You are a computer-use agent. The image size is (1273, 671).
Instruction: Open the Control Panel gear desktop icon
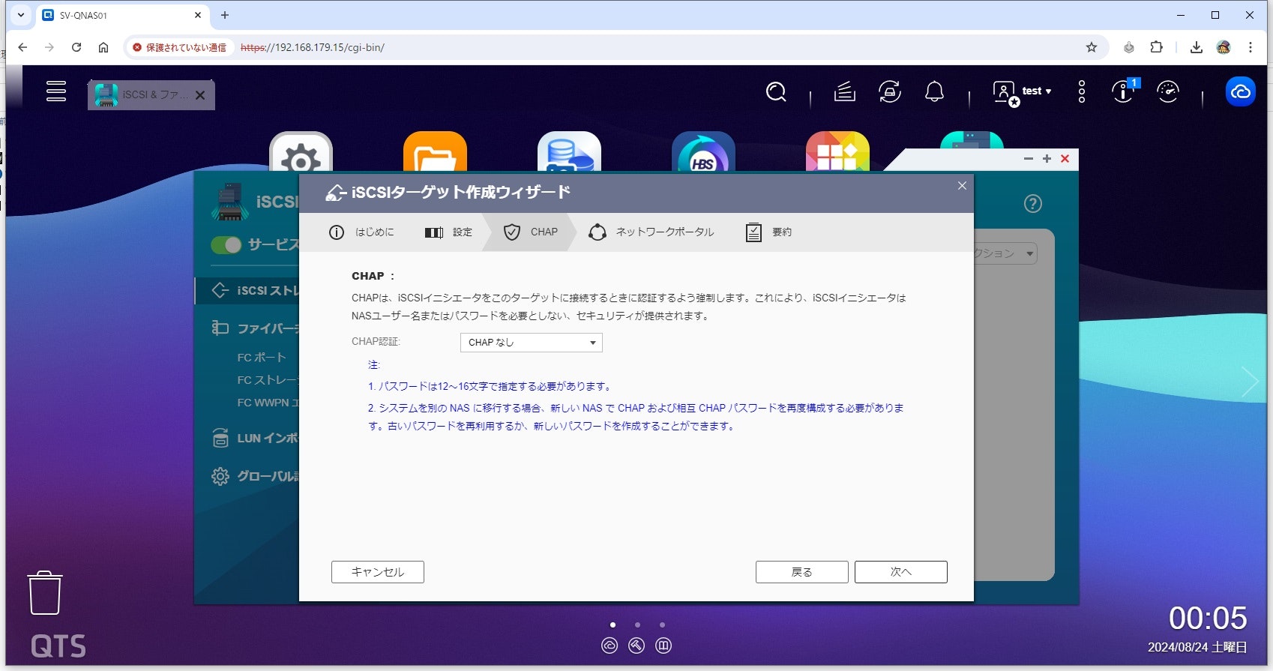tap(301, 152)
